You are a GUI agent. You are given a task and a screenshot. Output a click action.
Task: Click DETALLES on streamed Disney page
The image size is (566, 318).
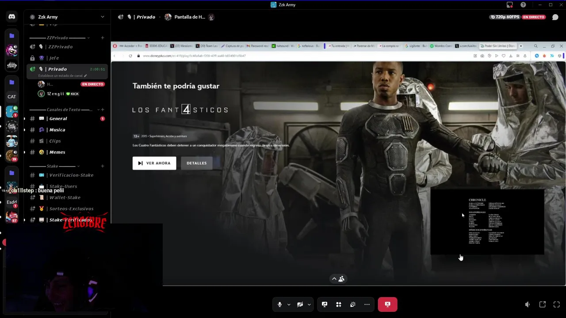click(x=197, y=163)
